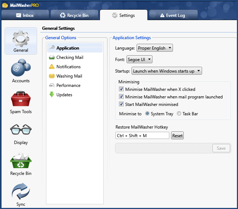
Task: Click the Performance gauge icon
Action: (52, 85)
